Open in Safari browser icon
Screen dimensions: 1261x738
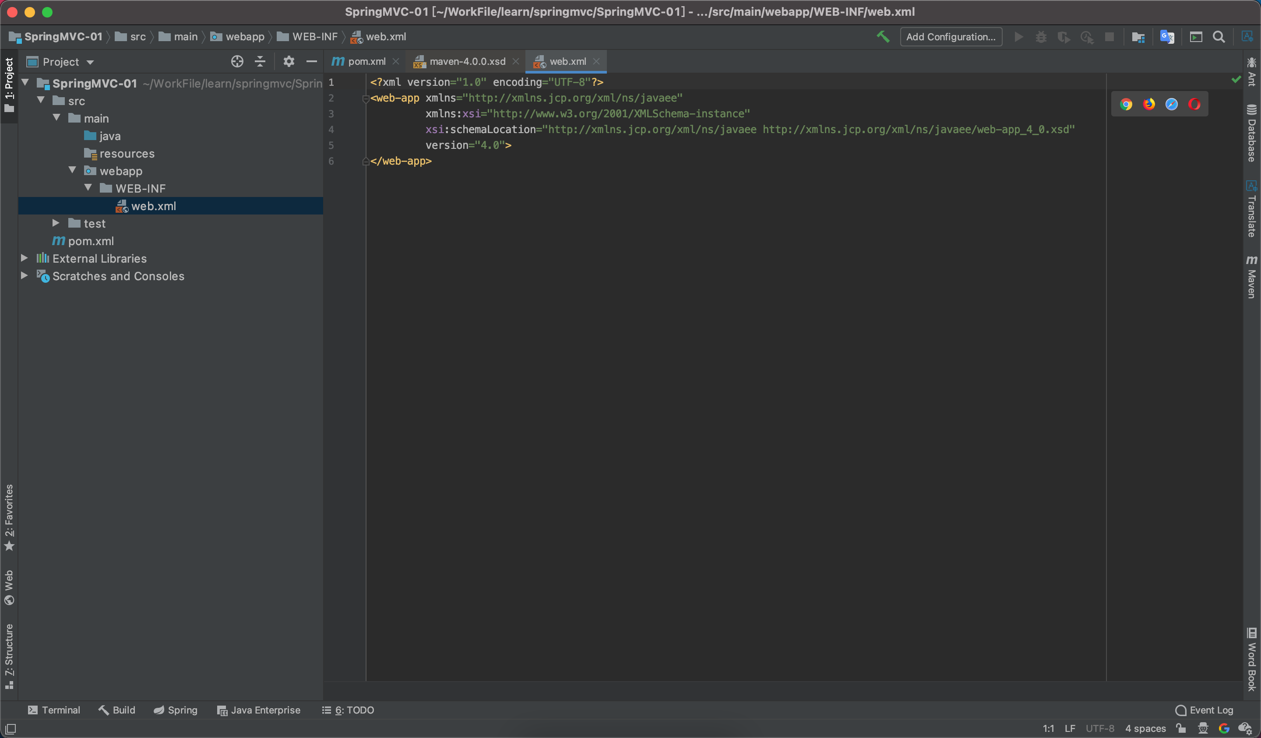(x=1171, y=104)
